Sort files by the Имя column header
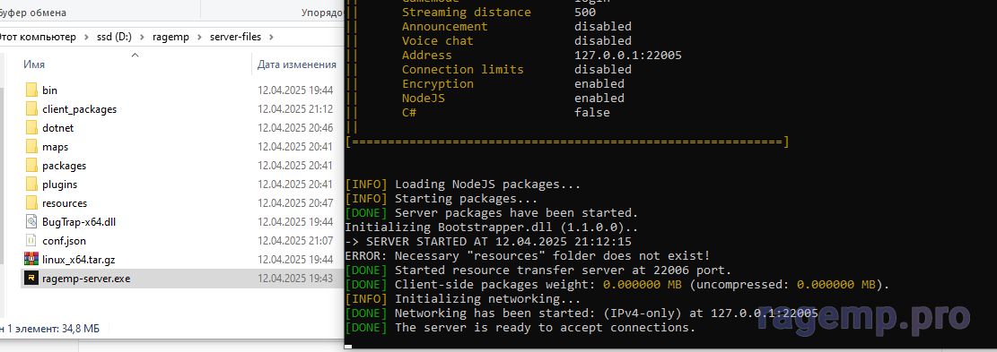Viewport: 997px width, 352px height. tap(34, 64)
